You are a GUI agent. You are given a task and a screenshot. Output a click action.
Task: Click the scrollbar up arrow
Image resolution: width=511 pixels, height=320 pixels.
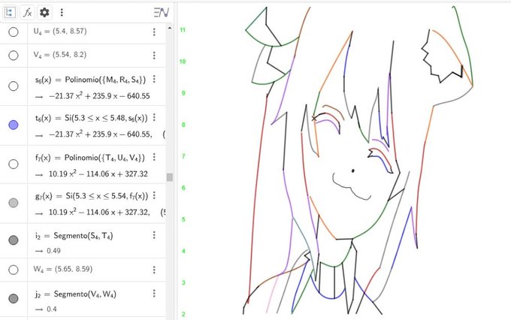point(170,29)
